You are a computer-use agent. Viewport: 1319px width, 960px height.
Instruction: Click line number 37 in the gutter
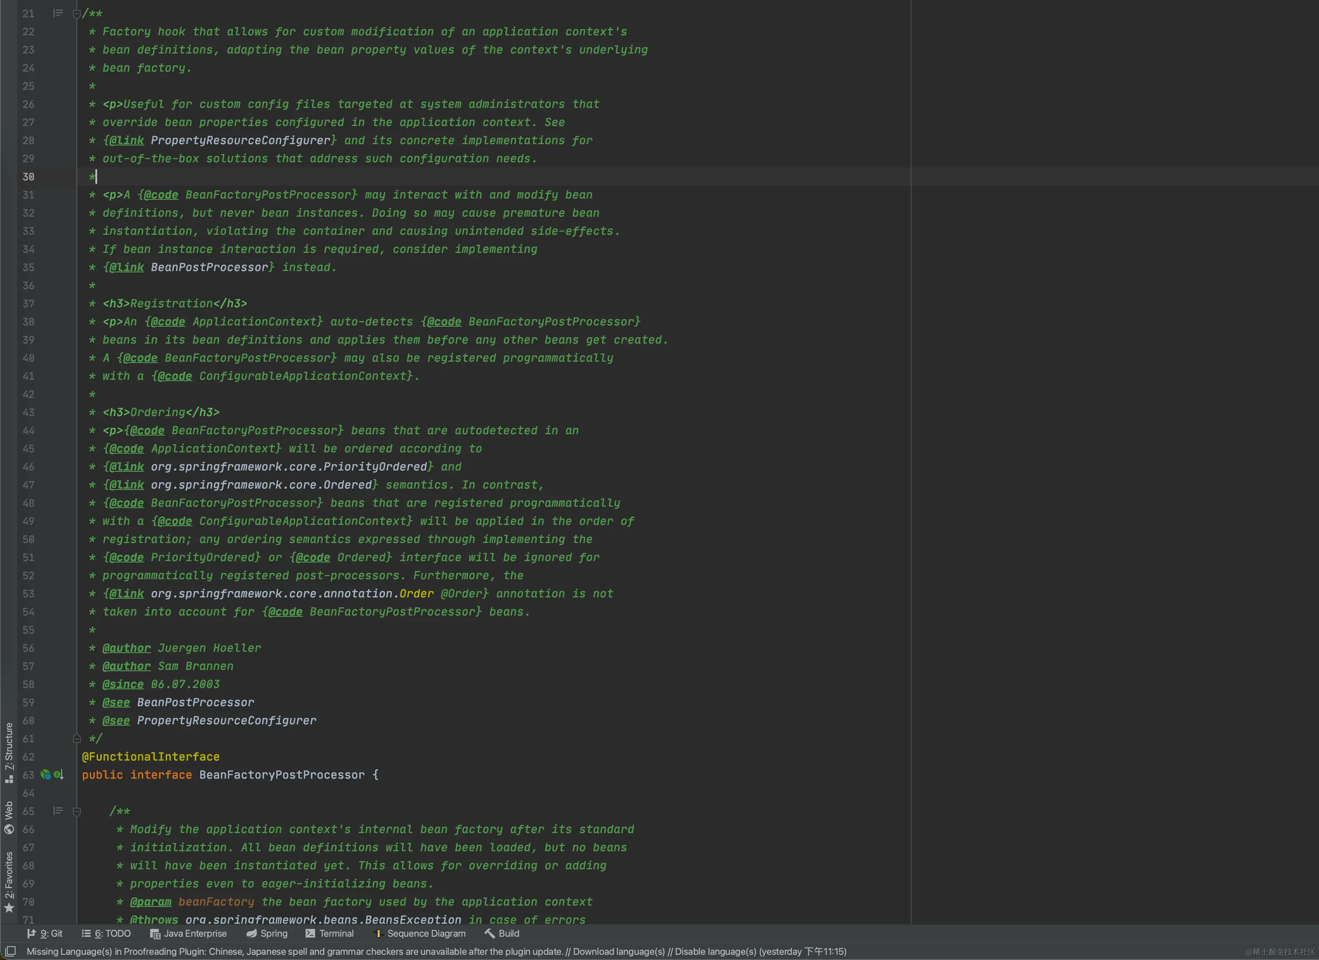[28, 303]
